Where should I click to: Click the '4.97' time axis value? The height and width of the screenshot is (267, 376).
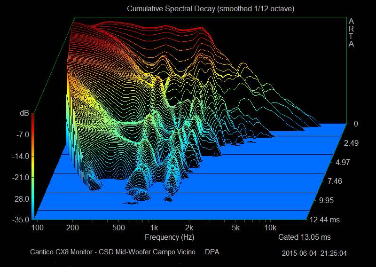tap(343, 162)
